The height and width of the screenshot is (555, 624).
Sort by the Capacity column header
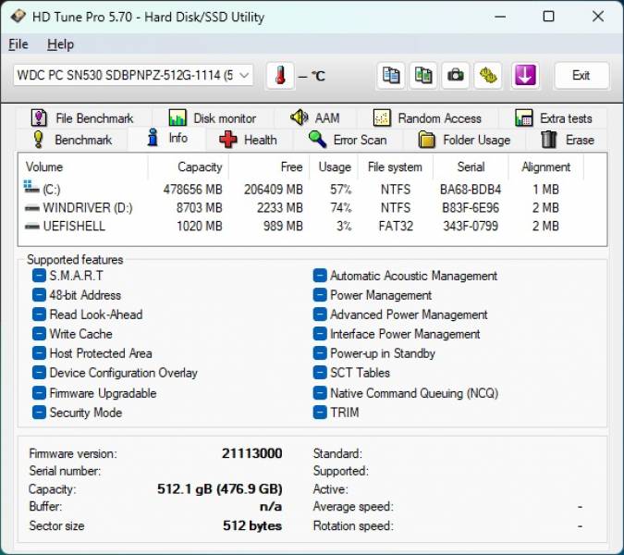click(x=189, y=166)
